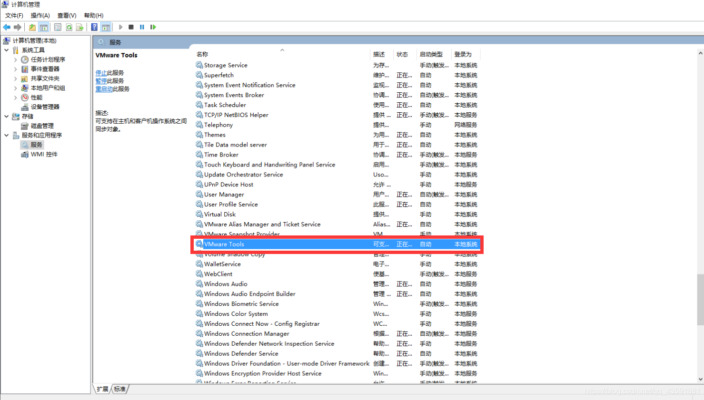Image resolution: width=704 pixels, height=400 pixels.
Task: Click the Export list toolbar icon
Action: pyautogui.click(x=80, y=27)
